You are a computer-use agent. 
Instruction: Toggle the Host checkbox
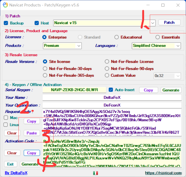(37, 23)
